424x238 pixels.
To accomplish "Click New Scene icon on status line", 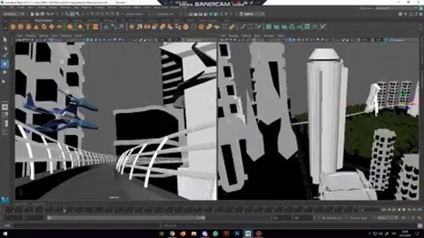I will coord(32,14).
